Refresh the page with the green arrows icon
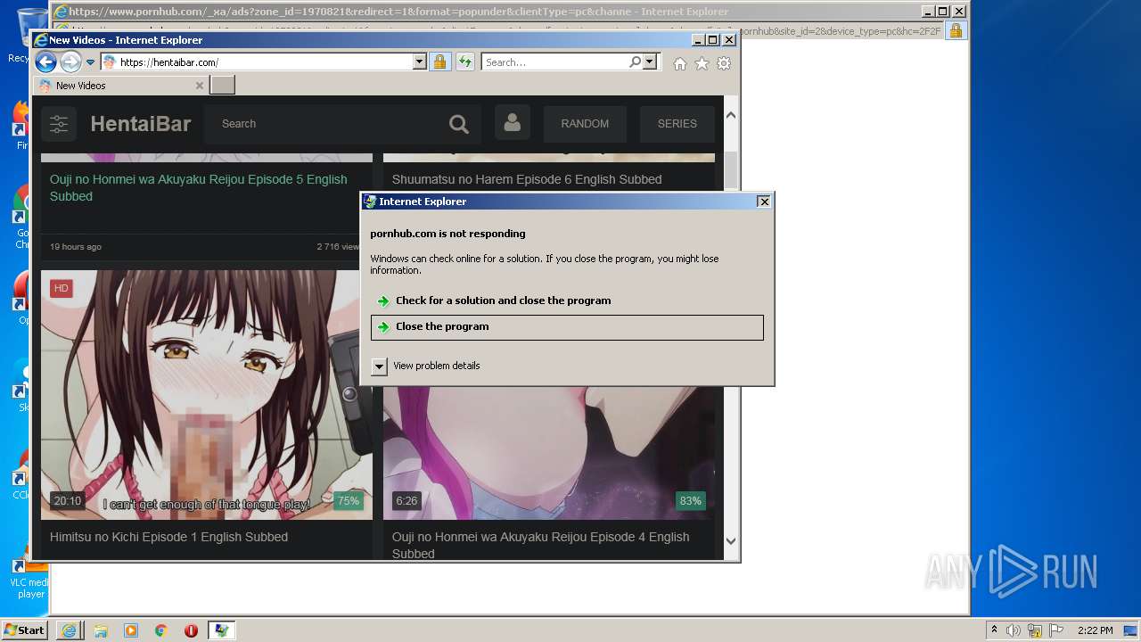Viewport: 1141px width, 642px height. [464, 62]
